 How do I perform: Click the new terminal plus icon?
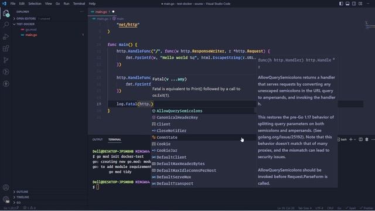pos(350,139)
